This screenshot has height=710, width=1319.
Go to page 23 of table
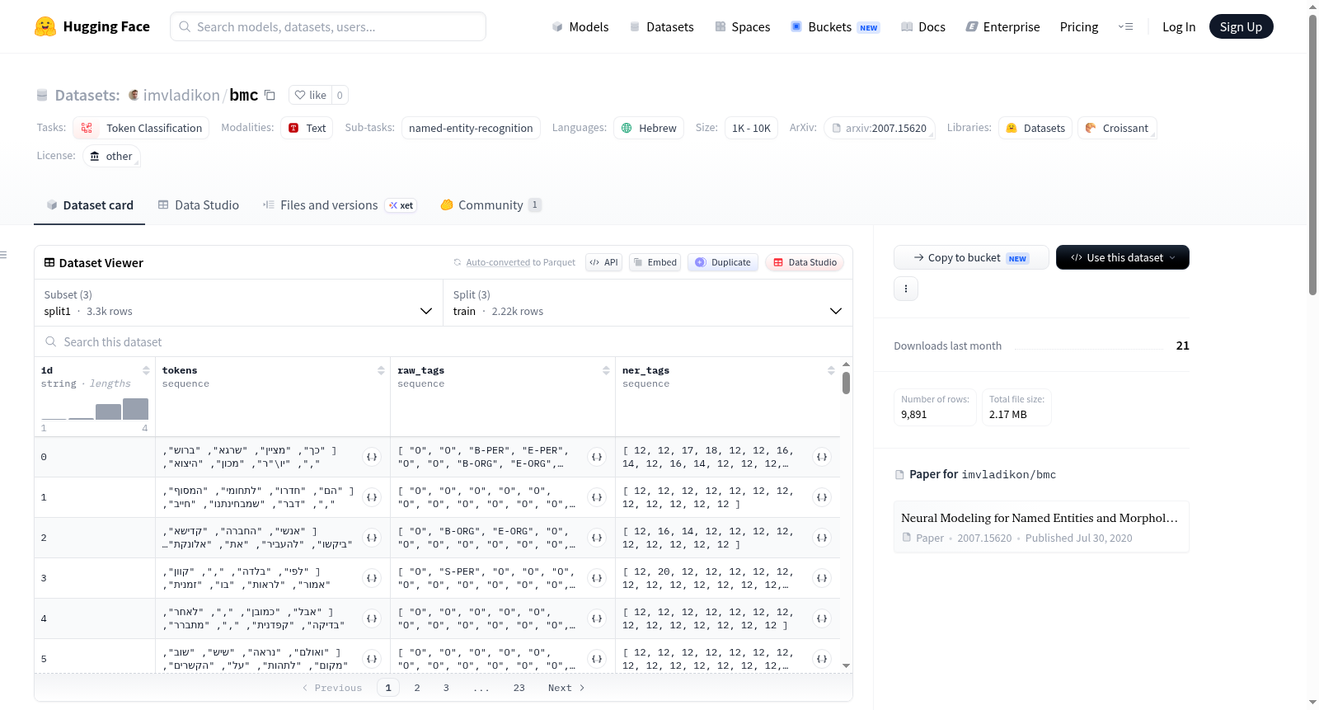tap(519, 688)
